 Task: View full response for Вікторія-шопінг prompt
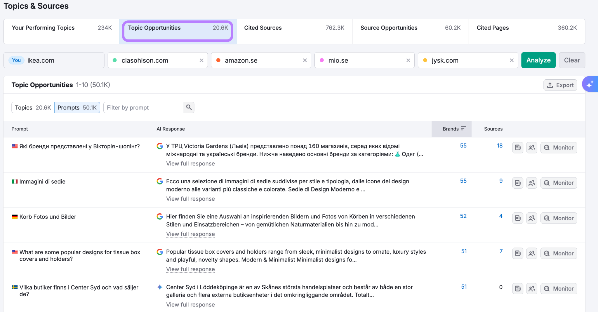click(x=190, y=164)
